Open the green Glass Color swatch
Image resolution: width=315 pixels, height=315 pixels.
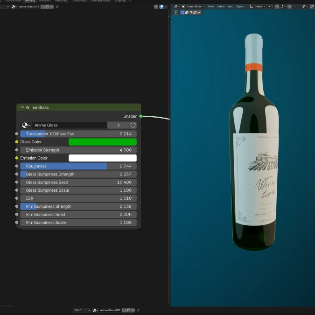103,142
